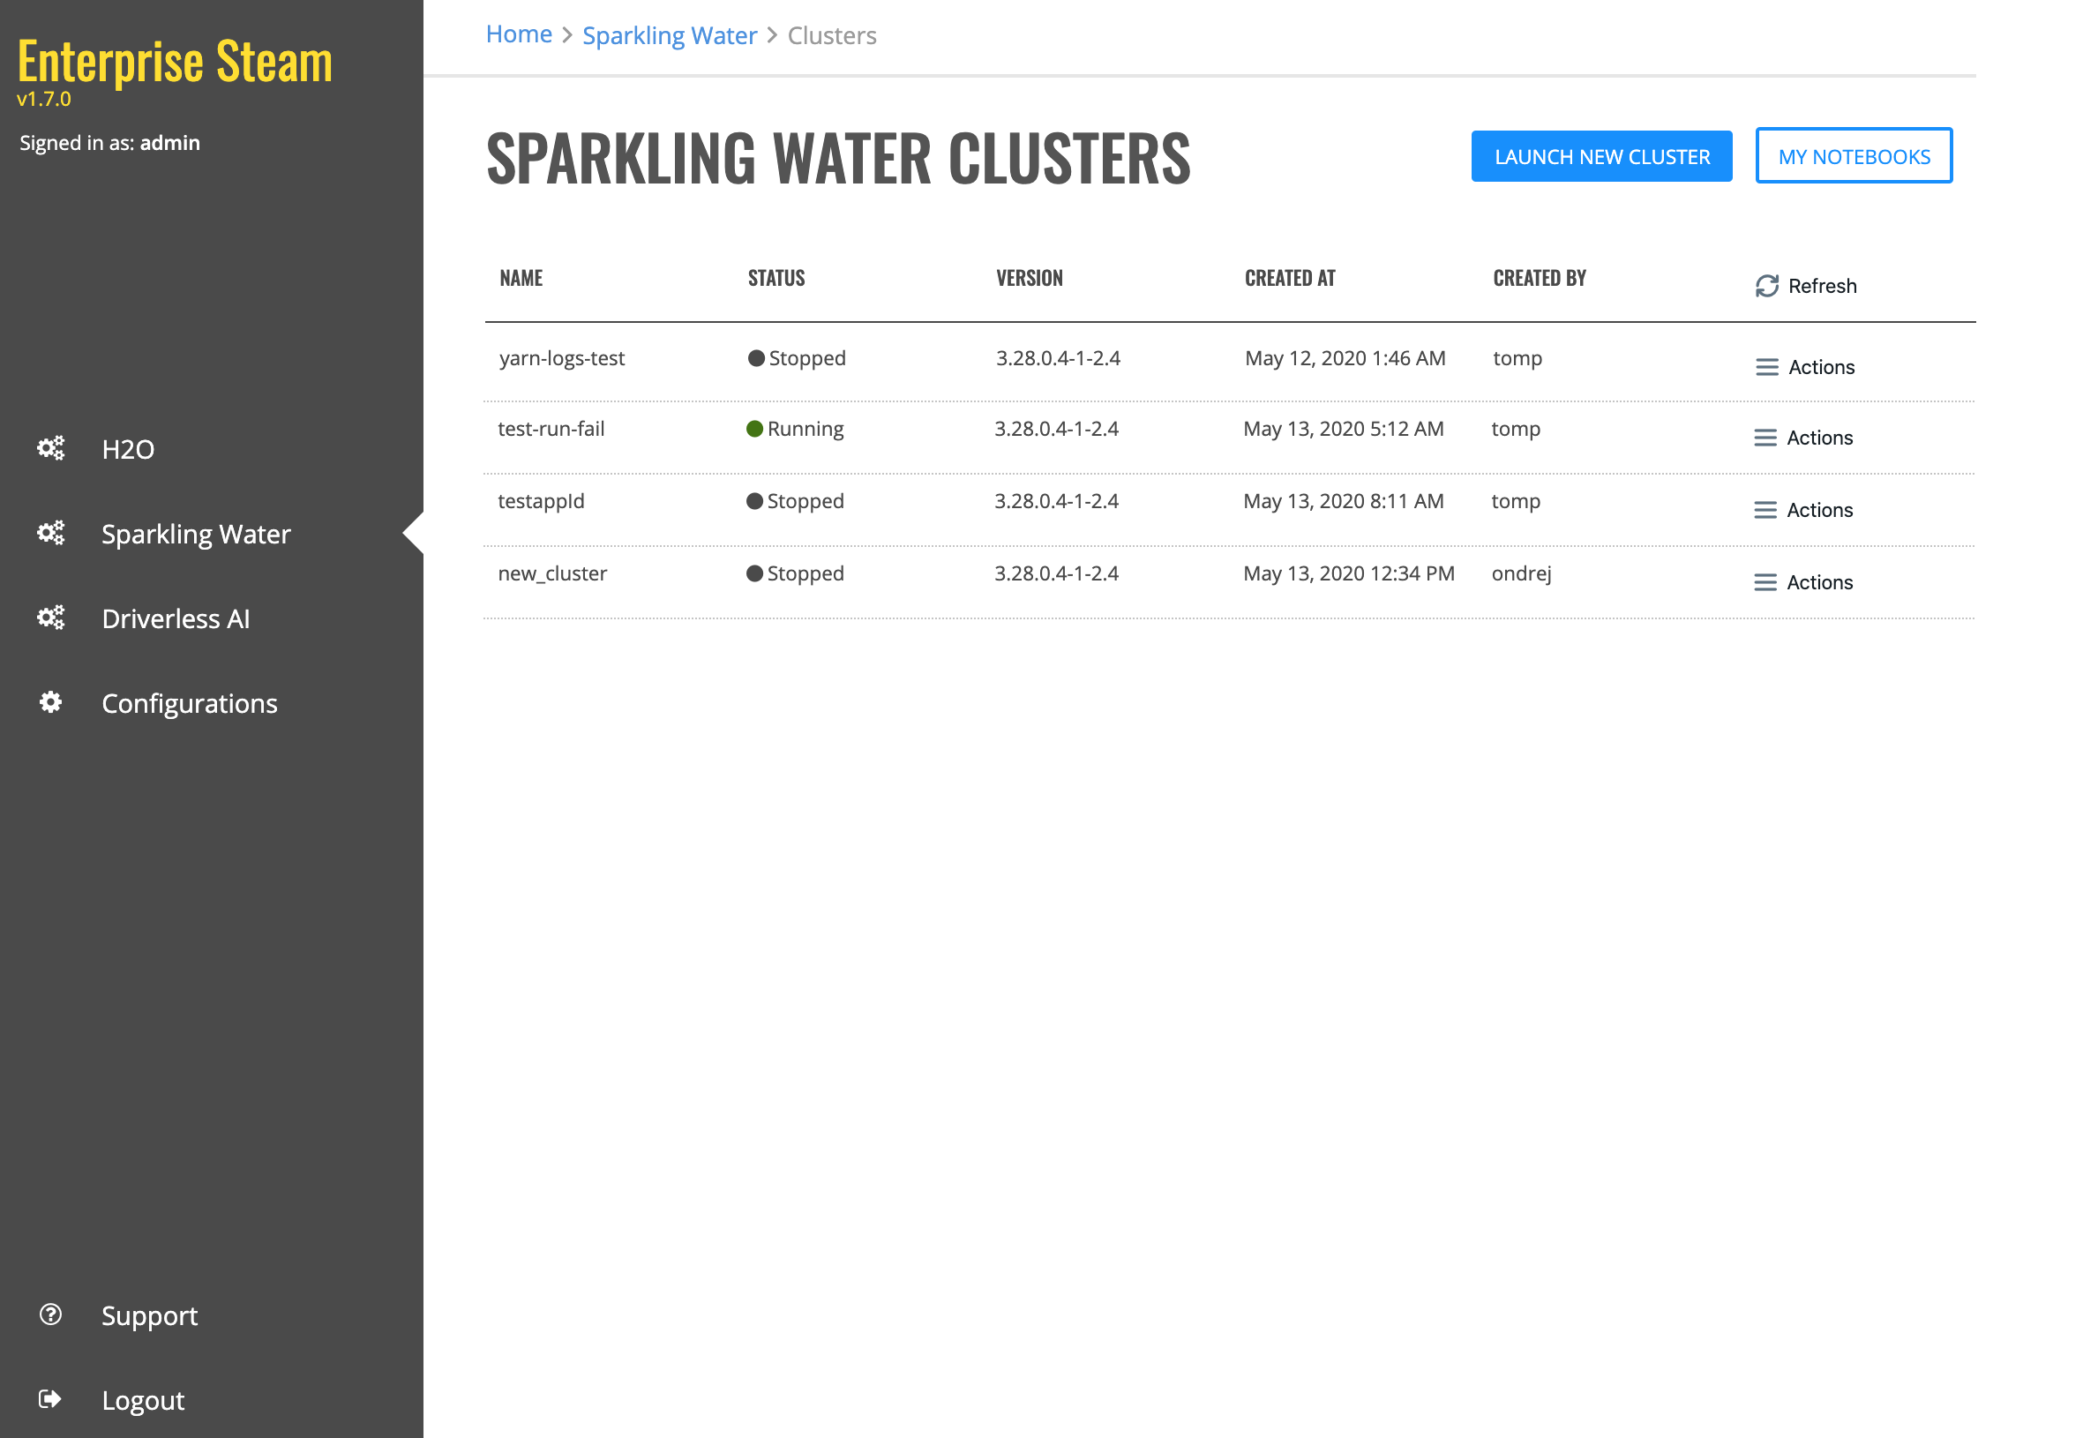Click the NAME column header
The height and width of the screenshot is (1438, 2098).
(x=521, y=278)
